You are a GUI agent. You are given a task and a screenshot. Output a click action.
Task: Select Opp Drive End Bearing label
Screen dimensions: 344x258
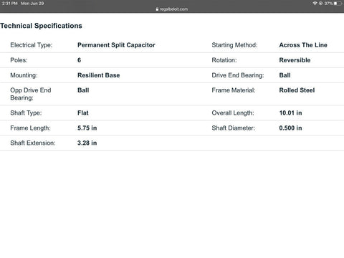[31, 94]
